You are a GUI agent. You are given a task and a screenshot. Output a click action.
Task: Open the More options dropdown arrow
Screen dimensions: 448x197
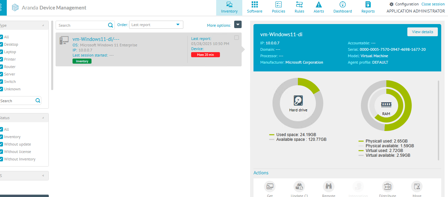point(238,25)
